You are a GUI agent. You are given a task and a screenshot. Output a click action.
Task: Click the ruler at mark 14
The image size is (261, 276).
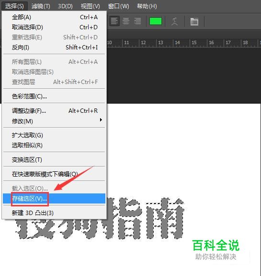point(177,43)
